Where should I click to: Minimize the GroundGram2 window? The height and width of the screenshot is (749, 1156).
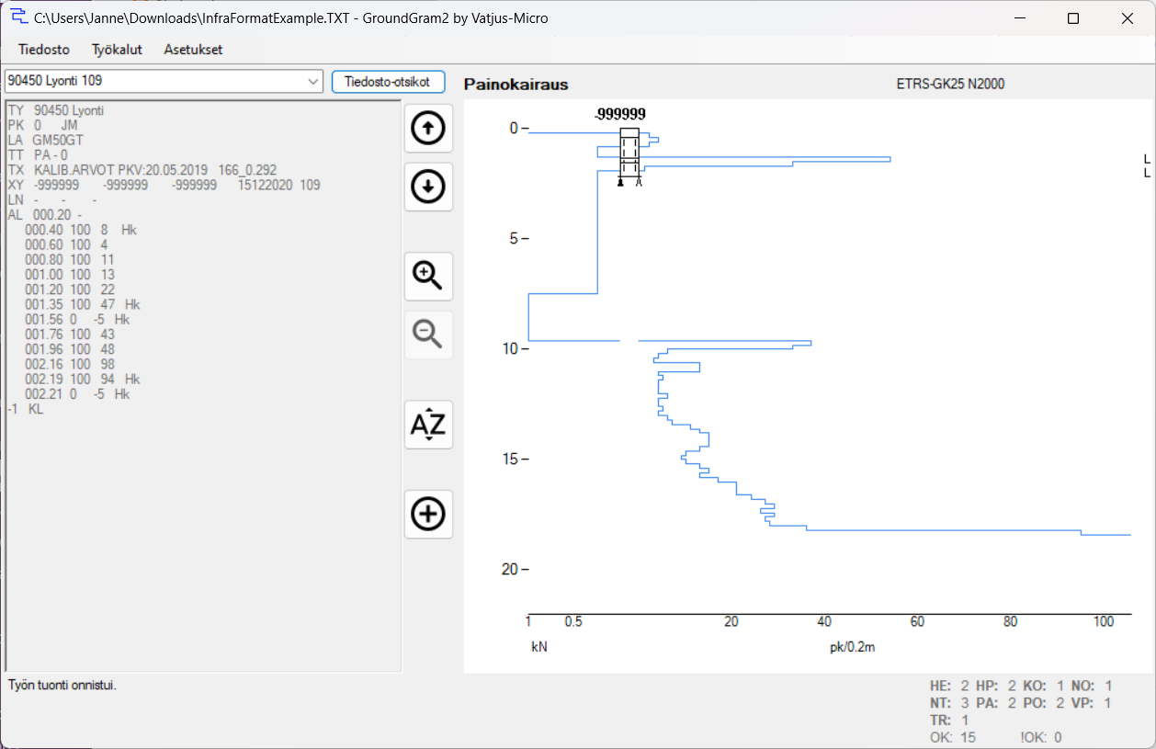pyautogui.click(x=1020, y=18)
